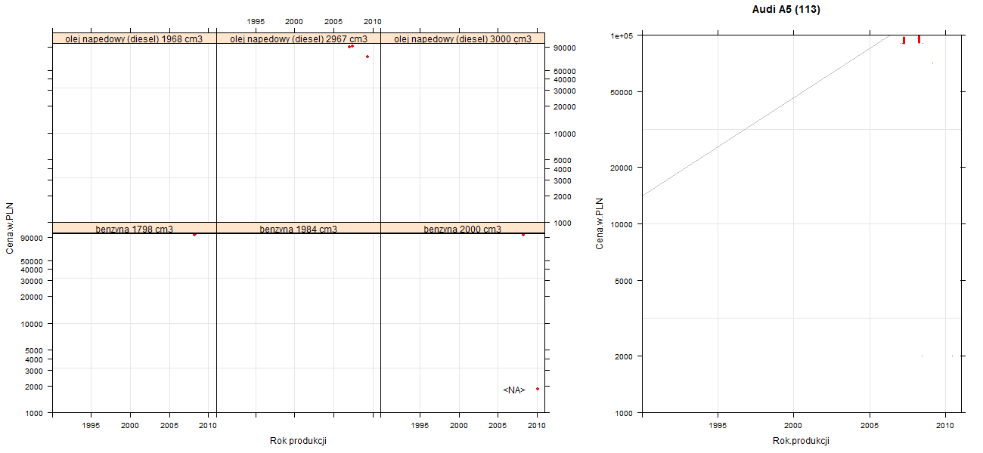The image size is (983, 453).
Task: Select the 'Audi A5 (113)' chart title
Action: click(x=786, y=10)
